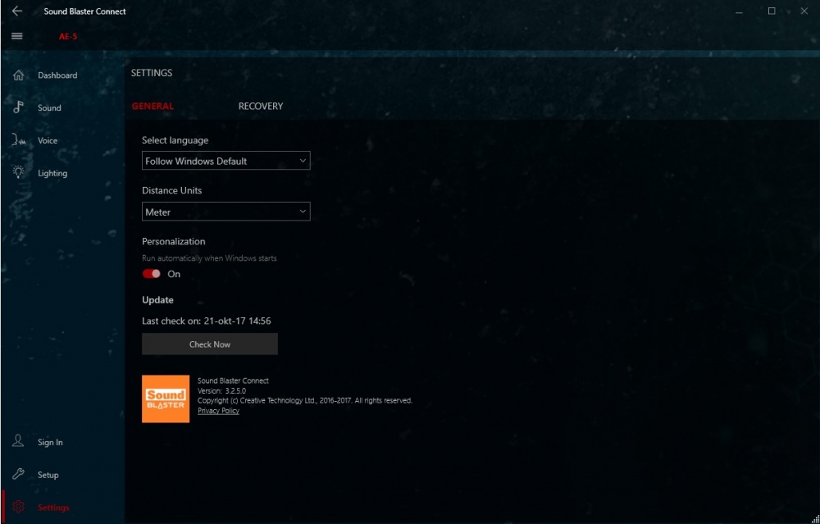This screenshot has width=820, height=524.
Task: Open the Voice section
Action: pyautogui.click(x=48, y=140)
